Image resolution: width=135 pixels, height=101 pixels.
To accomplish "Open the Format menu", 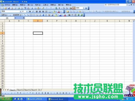I will (x=38, y=5).
